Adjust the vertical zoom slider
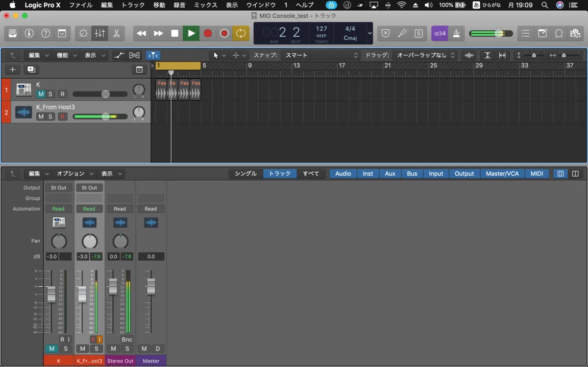 coord(534,55)
